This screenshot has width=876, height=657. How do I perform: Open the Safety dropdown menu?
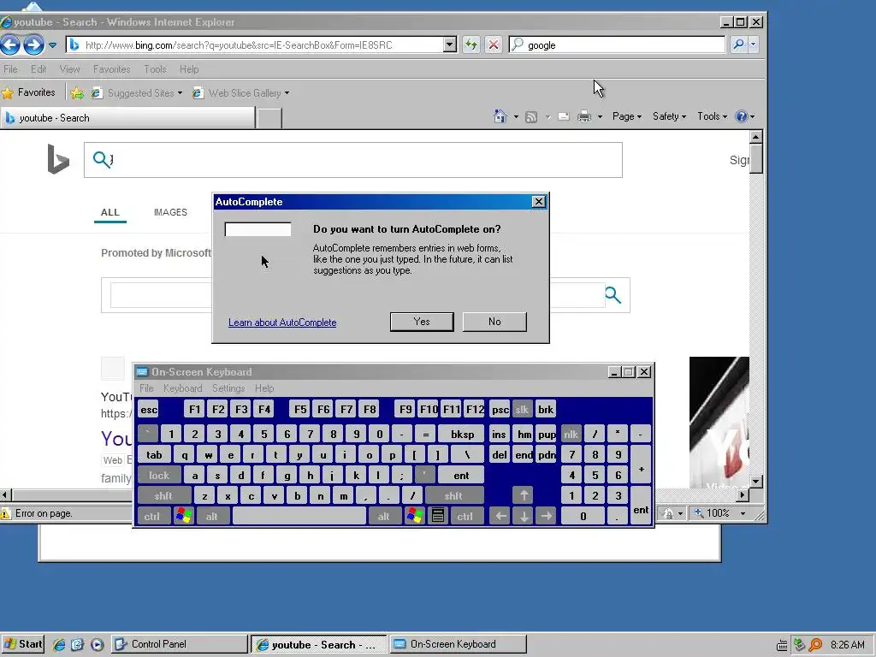669,116
